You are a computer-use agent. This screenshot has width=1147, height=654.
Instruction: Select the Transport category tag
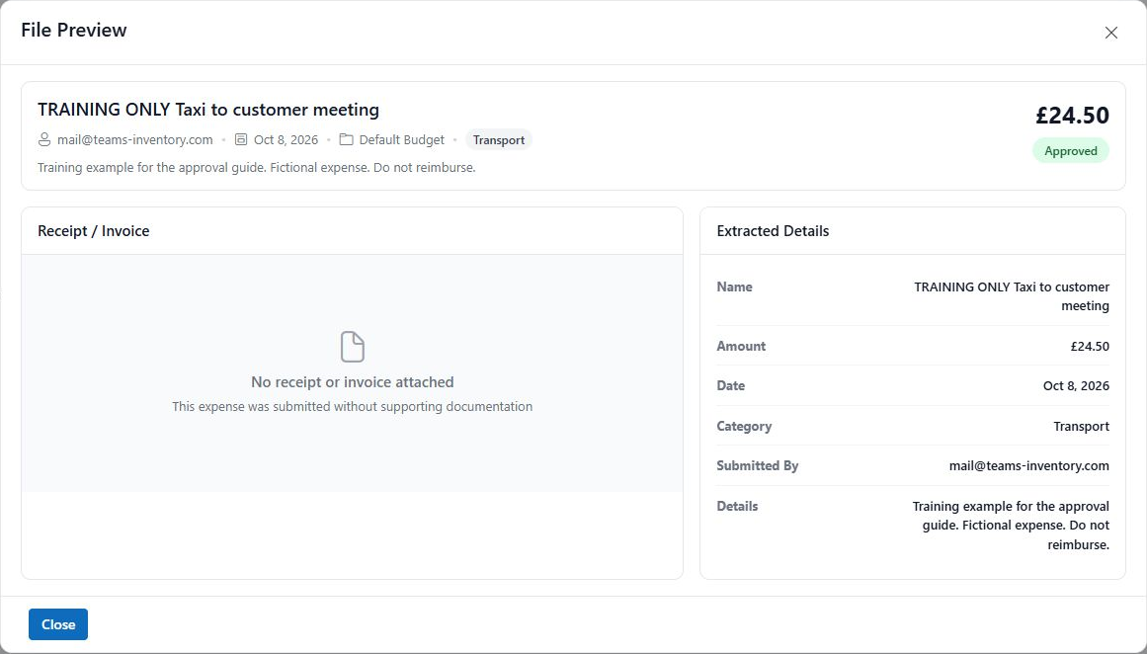(498, 139)
